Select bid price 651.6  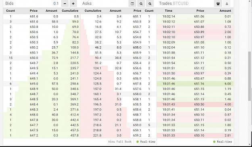tap(34, 17)
